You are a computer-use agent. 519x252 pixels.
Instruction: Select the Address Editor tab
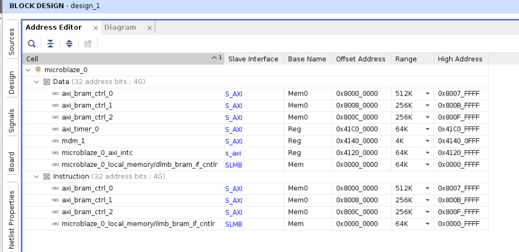[54, 27]
